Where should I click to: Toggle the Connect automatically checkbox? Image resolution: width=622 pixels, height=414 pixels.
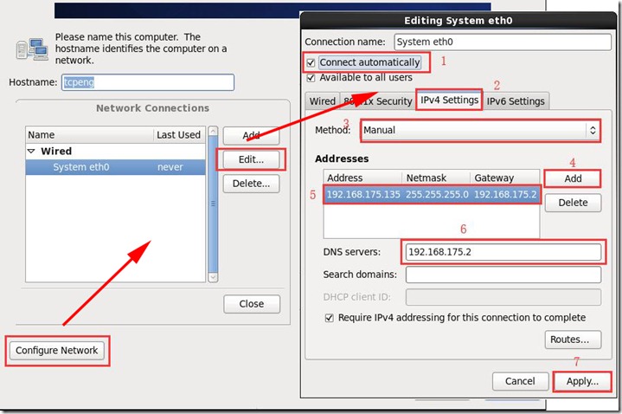pos(312,62)
